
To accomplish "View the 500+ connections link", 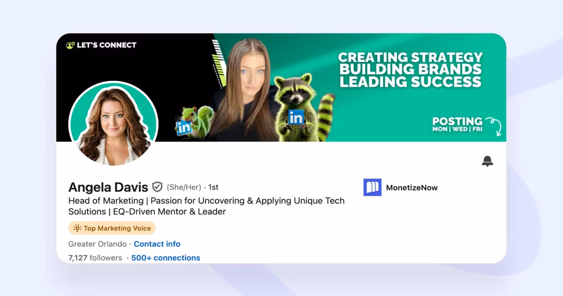I will point(166,257).
